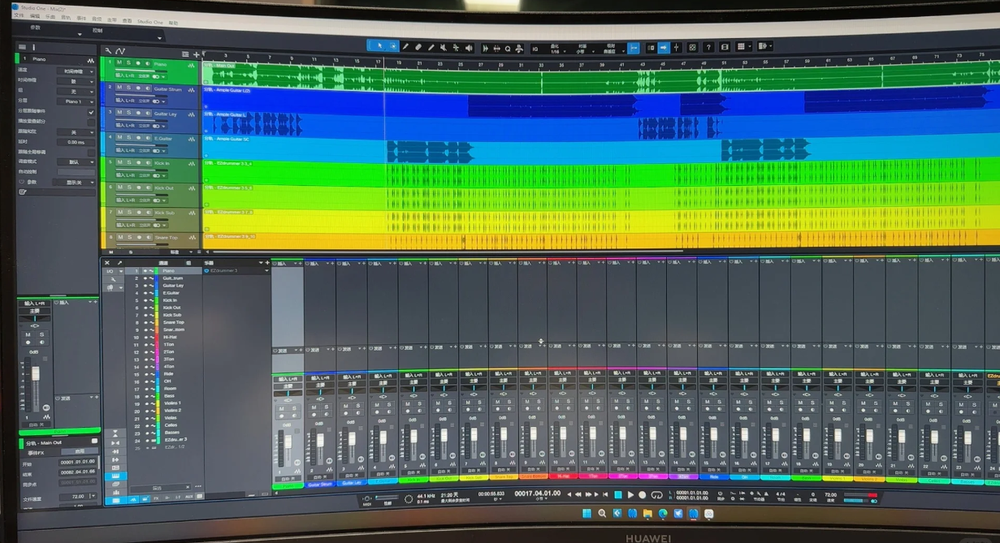
Task: Select the Listen (speaker) tool
Action: click(469, 47)
